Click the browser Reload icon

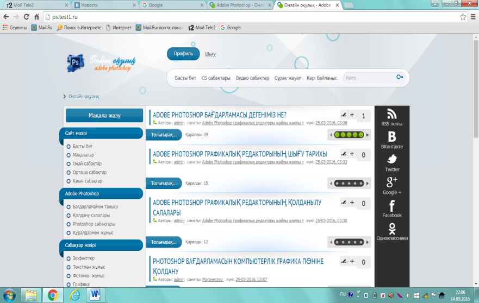click(26, 17)
